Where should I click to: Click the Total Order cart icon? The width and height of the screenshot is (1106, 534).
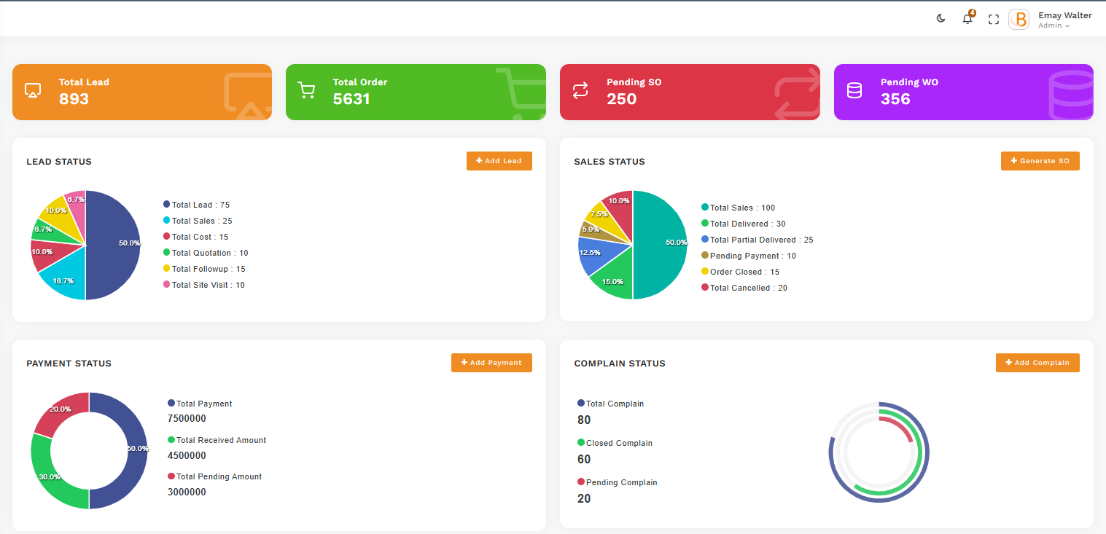click(x=306, y=90)
